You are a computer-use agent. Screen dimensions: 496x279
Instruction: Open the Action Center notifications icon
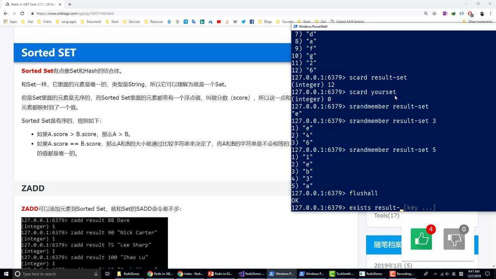[x=487, y=274]
